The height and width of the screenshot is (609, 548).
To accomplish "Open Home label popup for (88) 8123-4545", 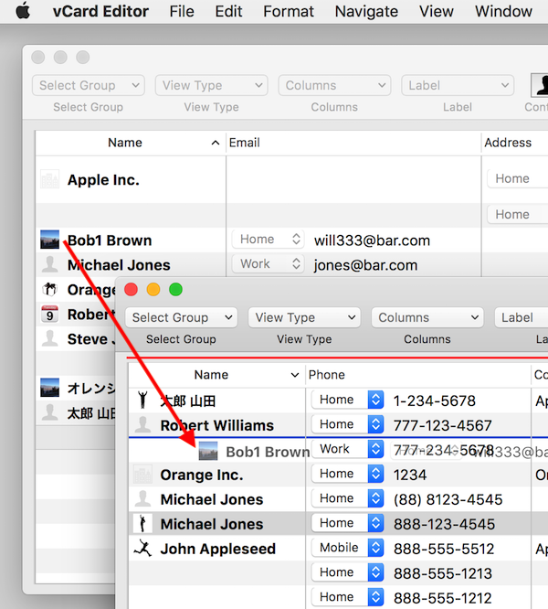I will pos(348,498).
